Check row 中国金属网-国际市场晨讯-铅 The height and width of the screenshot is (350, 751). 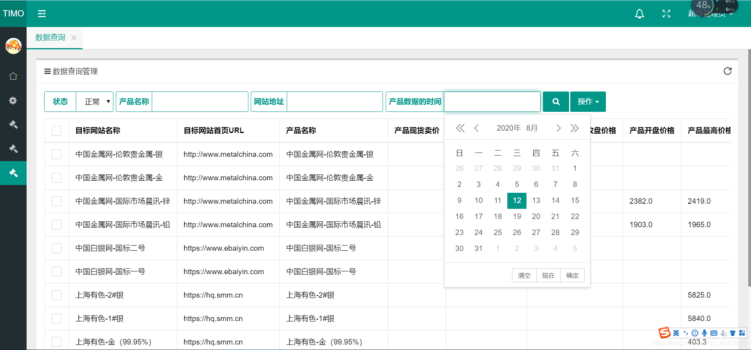(x=57, y=224)
